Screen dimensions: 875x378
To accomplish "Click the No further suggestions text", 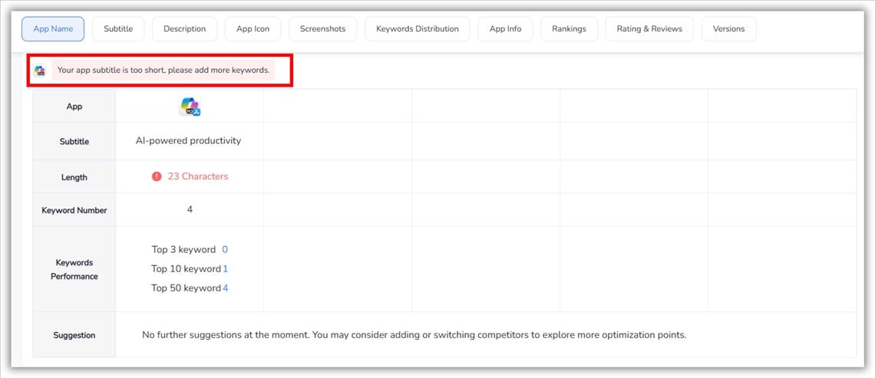I will tap(414, 335).
